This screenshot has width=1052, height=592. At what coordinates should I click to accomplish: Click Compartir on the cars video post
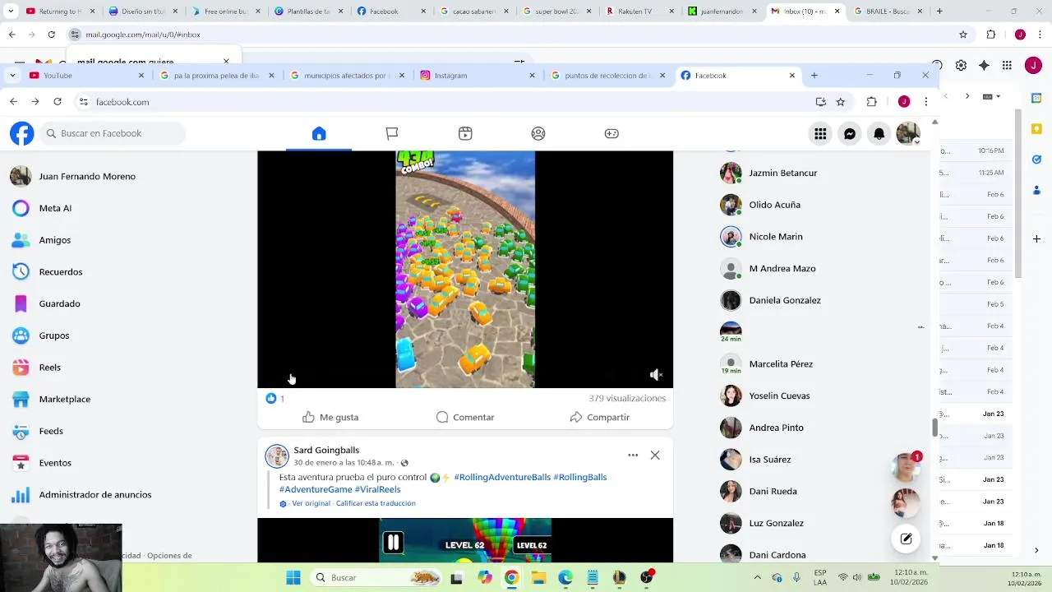pos(600,417)
